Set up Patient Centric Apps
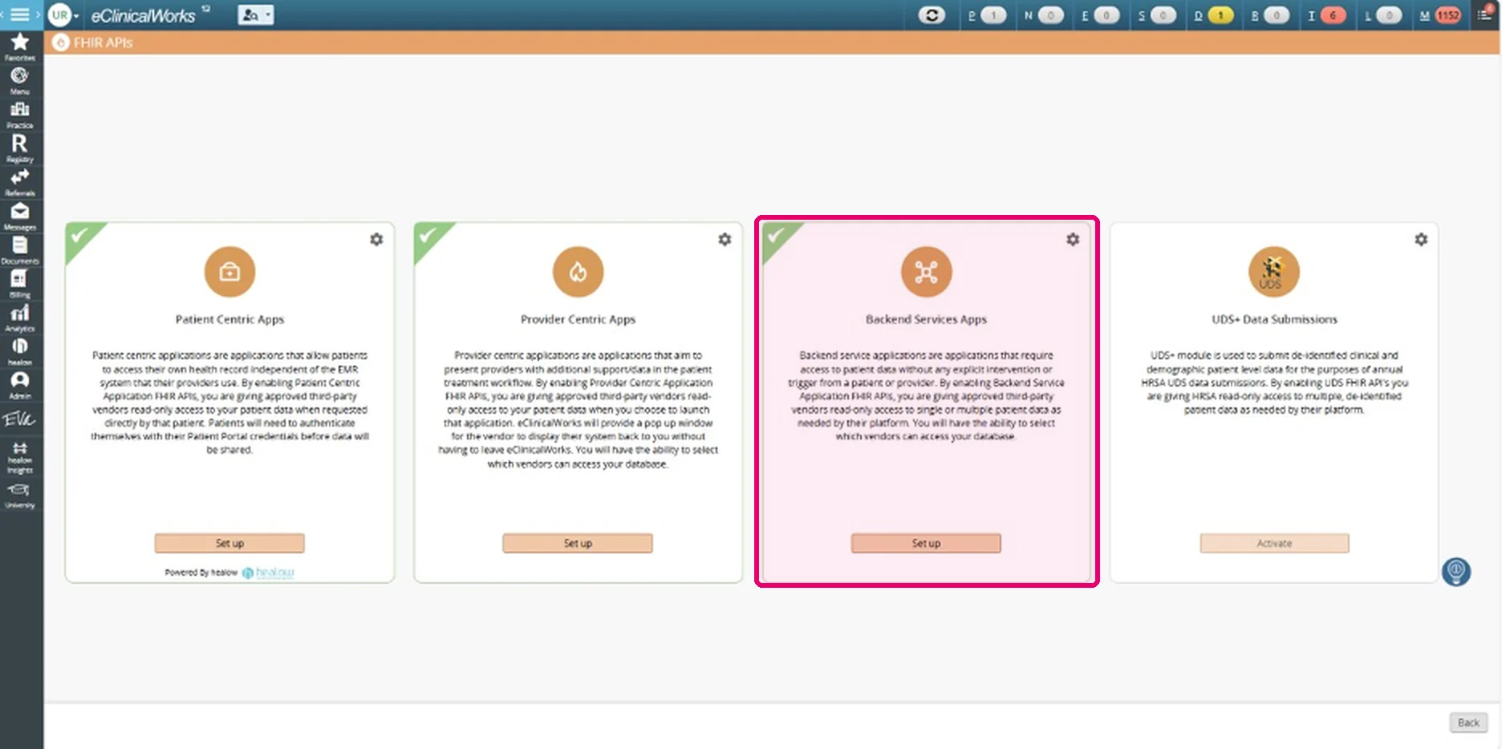 tap(229, 543)
